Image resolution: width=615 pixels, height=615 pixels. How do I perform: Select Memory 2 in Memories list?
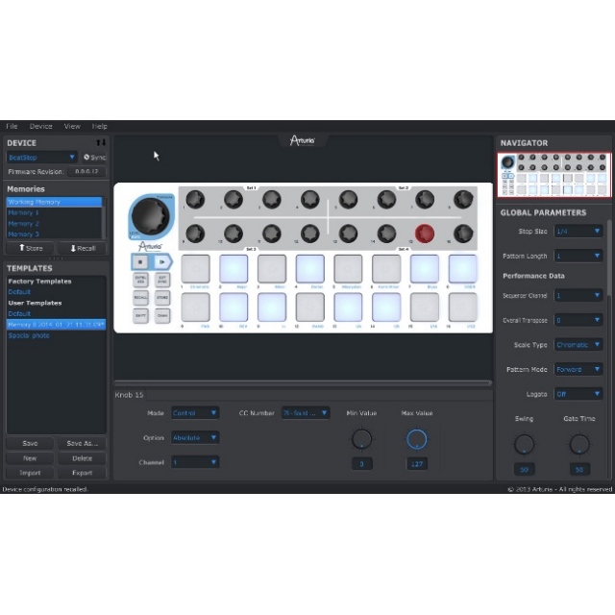(54, 224)
